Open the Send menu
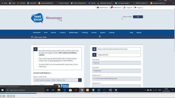The image size is (175, 98). [46, 32]
